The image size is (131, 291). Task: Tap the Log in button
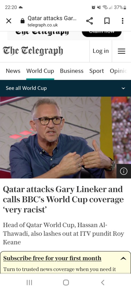point(101,51)
